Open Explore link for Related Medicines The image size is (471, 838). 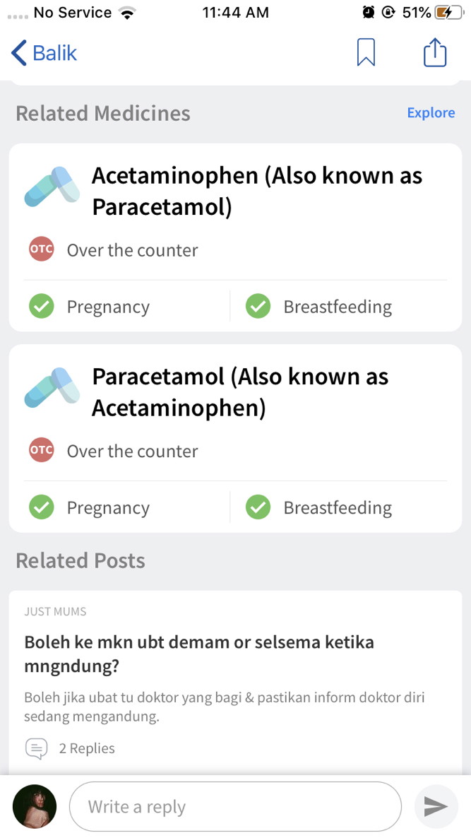click(431, 113)
